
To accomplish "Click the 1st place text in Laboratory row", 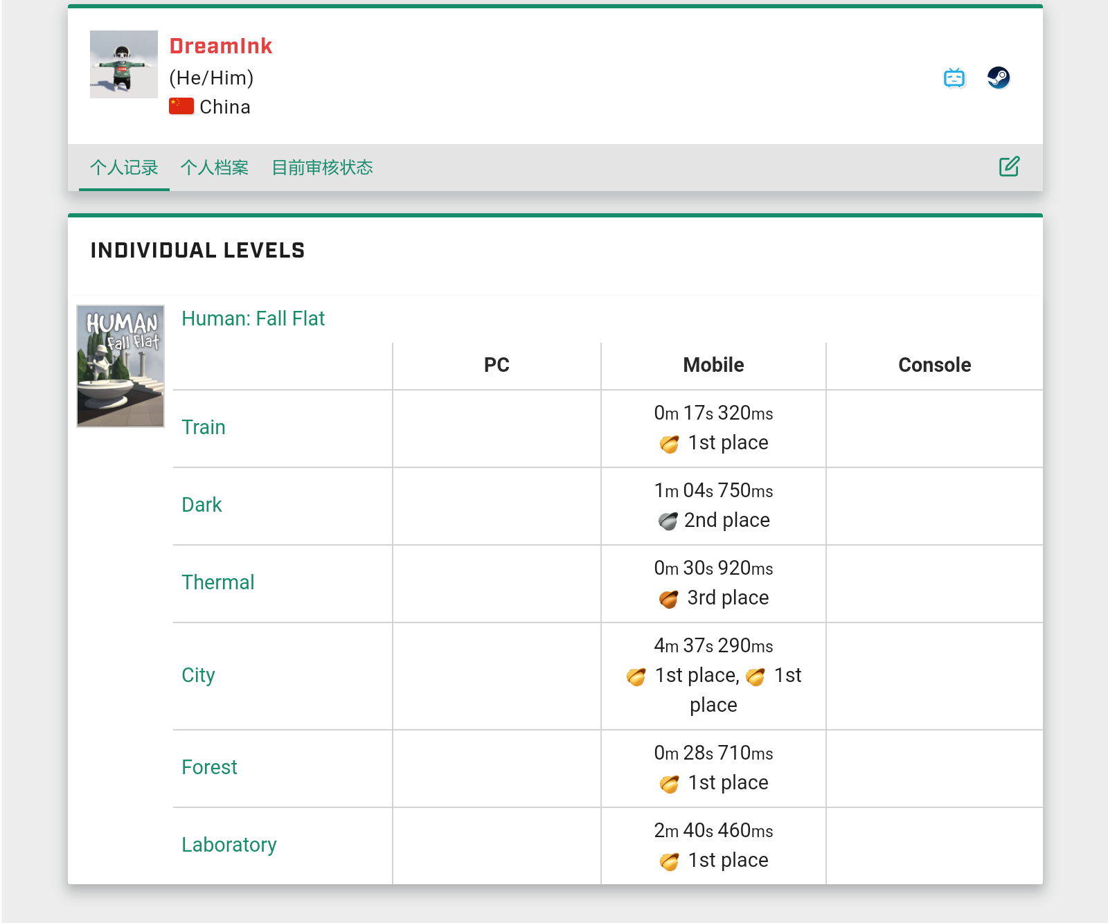I will point(728,860).
